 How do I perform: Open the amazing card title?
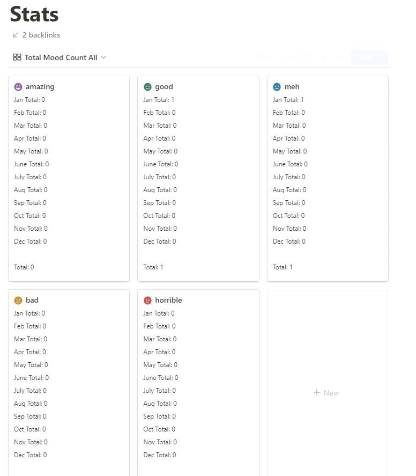pyautogui.click(x=40, y=86)
